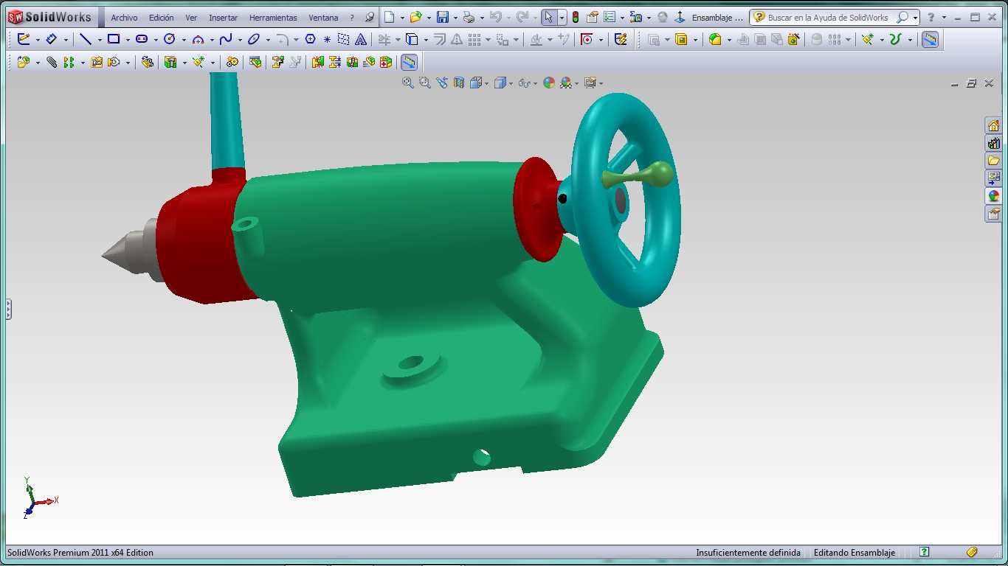
Task: Click the Rebuild traffic light icon
Action: [576, 17]
